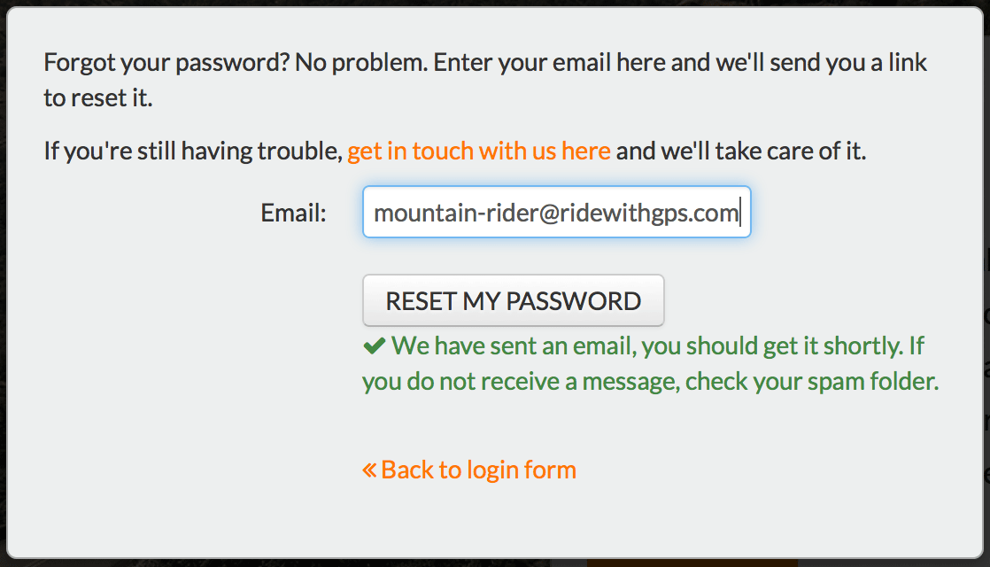Click the double chevron icon beside Back to login

[x=369, y=470]
